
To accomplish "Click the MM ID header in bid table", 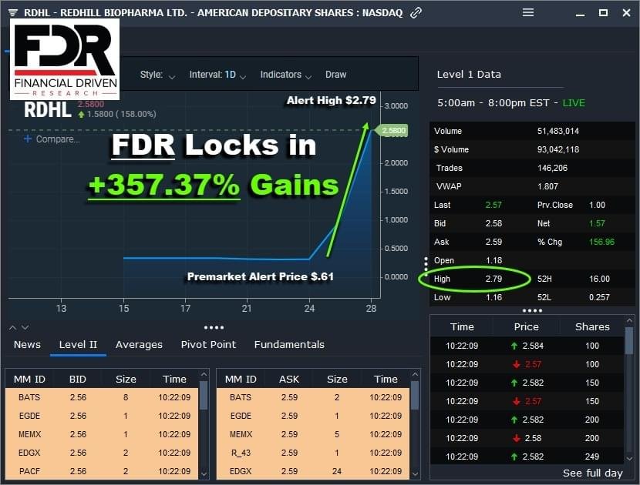I will (29, 380).
